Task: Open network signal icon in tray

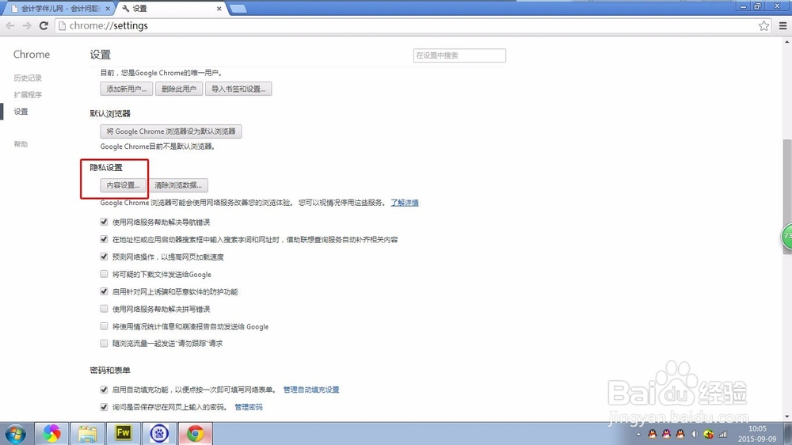Action: pos(723,435)
